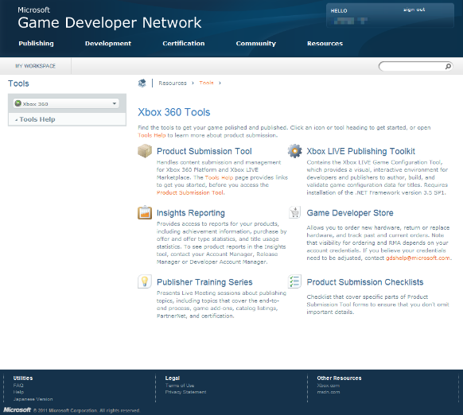Image resolution: width=463 pixels, height=415 pixels.
Task: Open the Terms of Use link
Action: click(x=180, y=386)
